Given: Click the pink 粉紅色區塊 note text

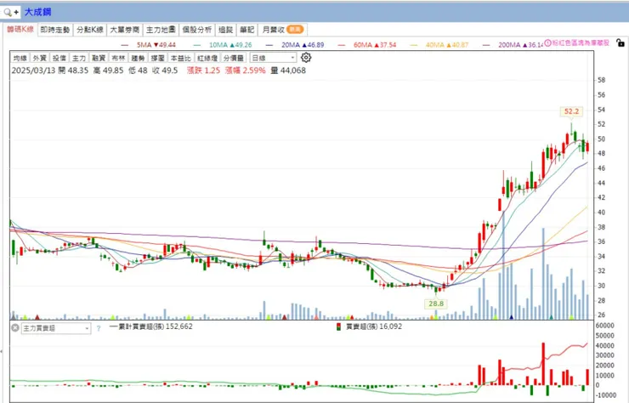Looking at the screenshot, I should click(581, 43).
